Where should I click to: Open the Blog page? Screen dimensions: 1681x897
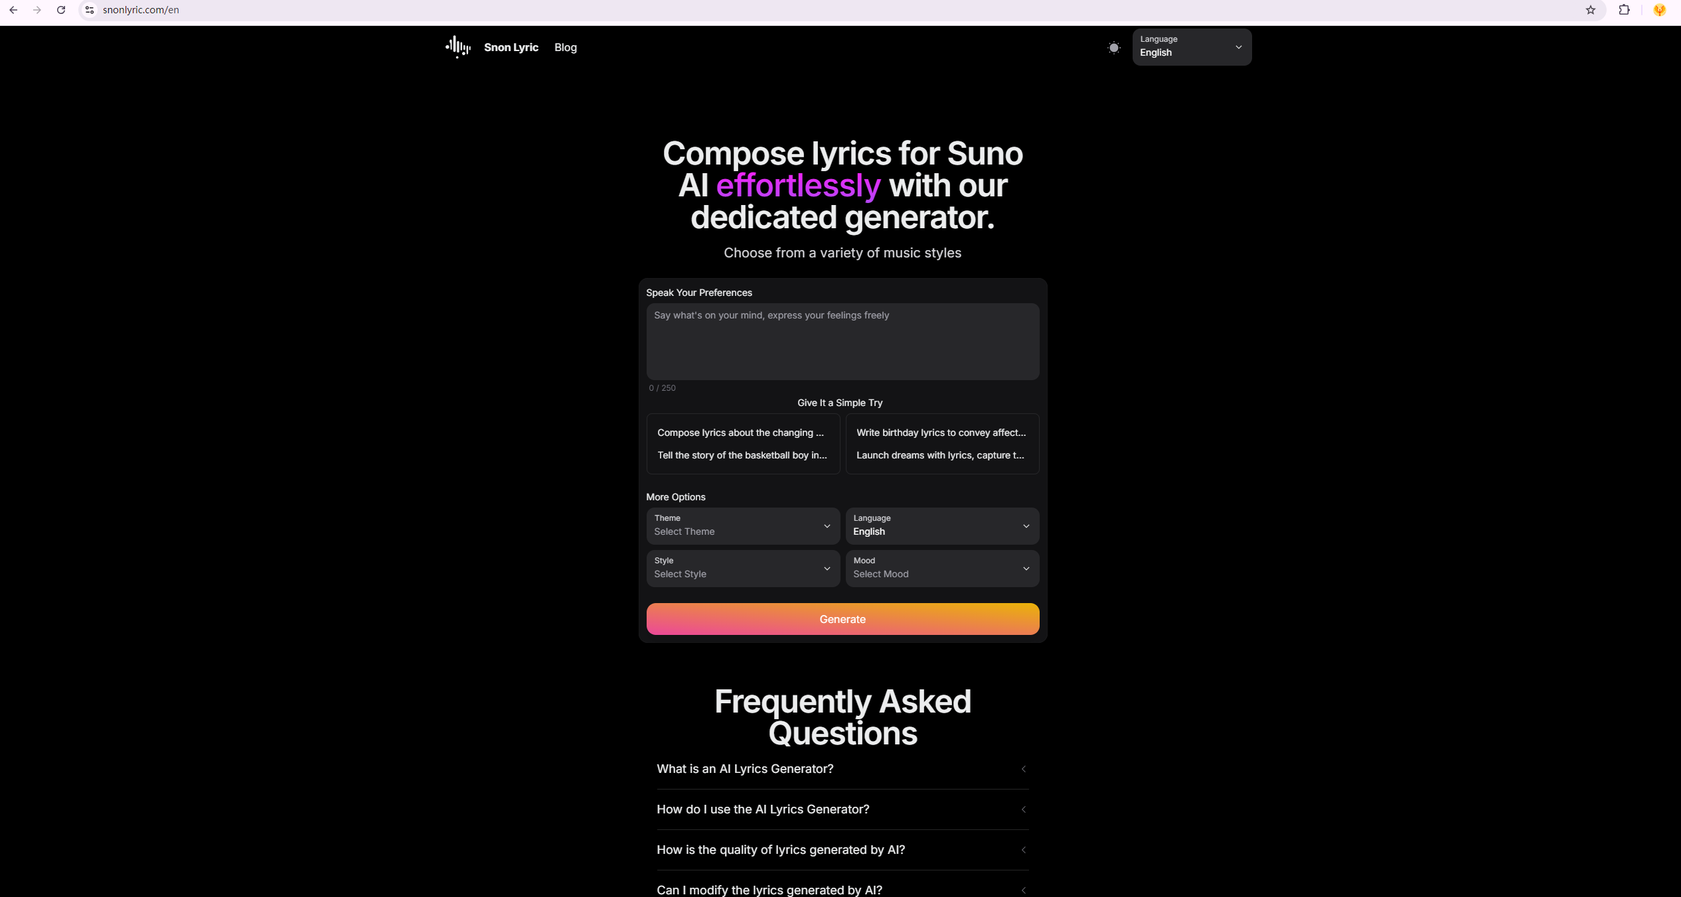coord(565,47)
